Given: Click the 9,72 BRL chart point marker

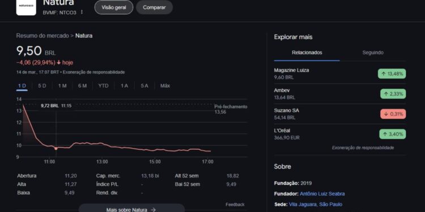Looking at the screenshot, I should 56,148.
